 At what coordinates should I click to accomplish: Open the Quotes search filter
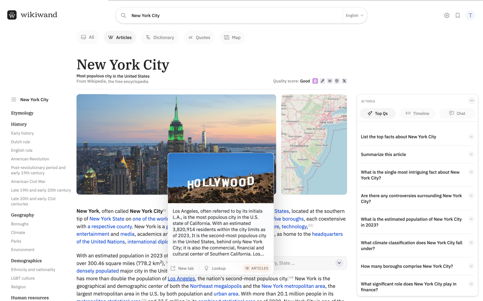click(x=199, y=37)
